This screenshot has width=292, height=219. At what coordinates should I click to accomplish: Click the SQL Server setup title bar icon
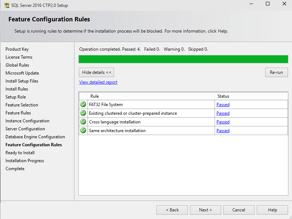(7, 5)
